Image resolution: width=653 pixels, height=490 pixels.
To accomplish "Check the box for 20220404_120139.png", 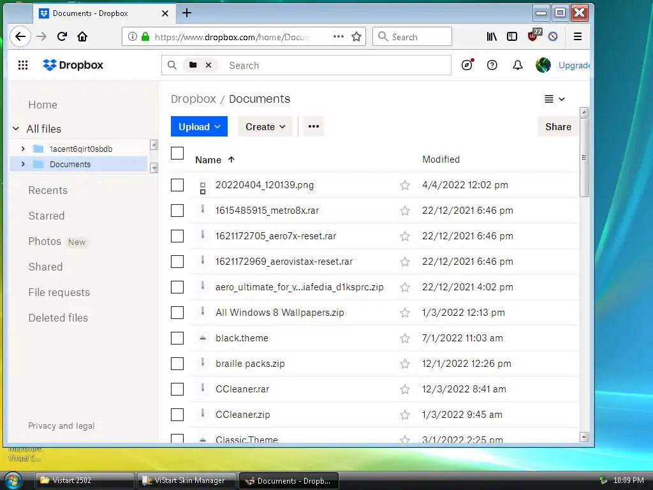I will 177,185.
